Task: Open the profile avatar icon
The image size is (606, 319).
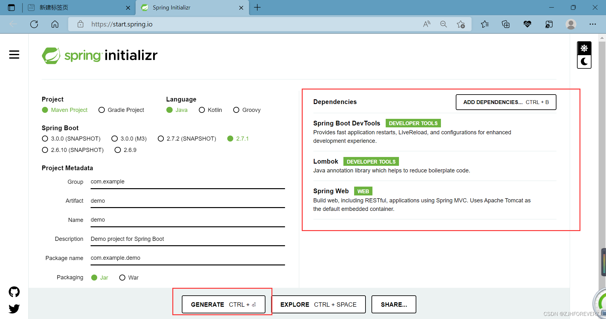Action: click(x=571, y=24)
